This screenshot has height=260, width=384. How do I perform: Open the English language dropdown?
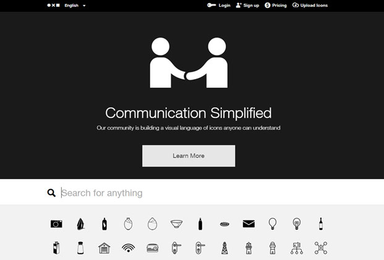tap(75, 6)
